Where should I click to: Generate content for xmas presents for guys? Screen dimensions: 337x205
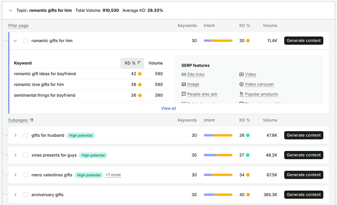(303, 155)
